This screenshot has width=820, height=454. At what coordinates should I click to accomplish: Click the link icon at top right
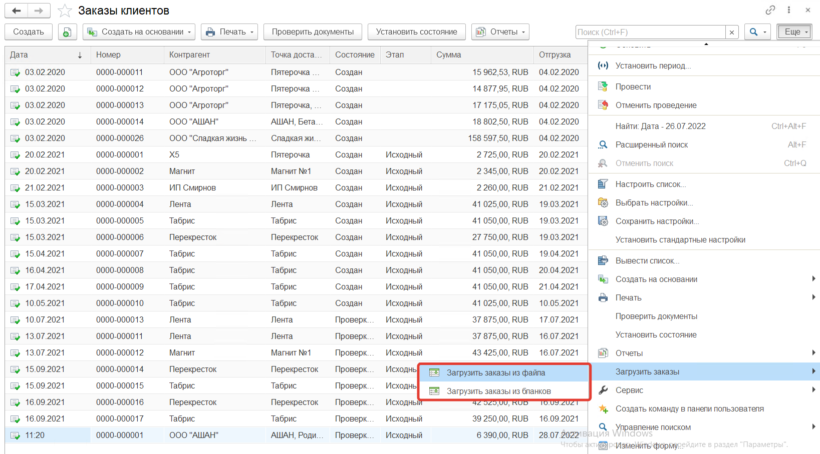pyautogui.click(x=770, y=10)
